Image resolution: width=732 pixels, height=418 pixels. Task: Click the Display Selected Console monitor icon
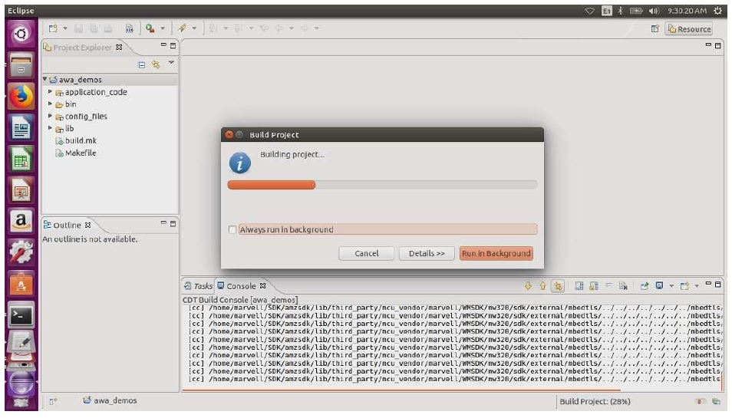point(660,286)
